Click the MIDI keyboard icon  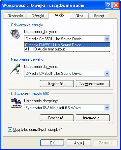tap(16, 103)
